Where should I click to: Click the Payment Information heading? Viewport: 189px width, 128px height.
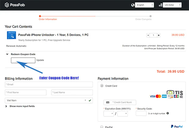113,79
